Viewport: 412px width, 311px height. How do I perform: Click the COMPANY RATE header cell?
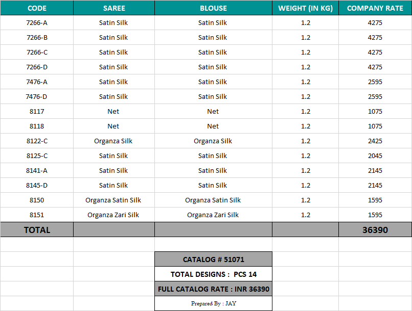(375, 8)
